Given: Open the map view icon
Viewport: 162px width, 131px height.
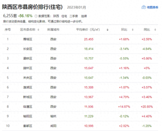Looking at the screenshot, I should (144, 7).
